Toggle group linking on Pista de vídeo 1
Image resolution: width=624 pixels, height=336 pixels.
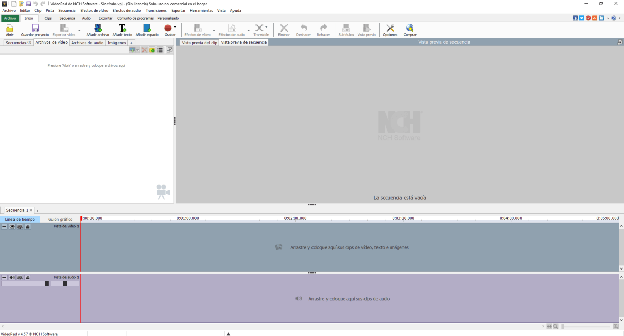pyautogui.click(x=20, y=226)
